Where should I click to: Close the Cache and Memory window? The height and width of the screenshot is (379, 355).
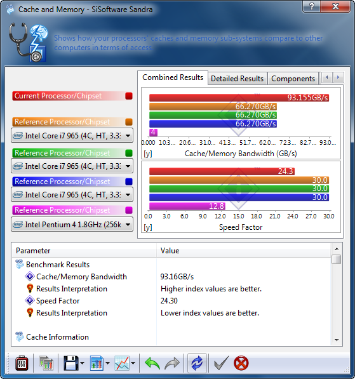click(x=335, y=6)
